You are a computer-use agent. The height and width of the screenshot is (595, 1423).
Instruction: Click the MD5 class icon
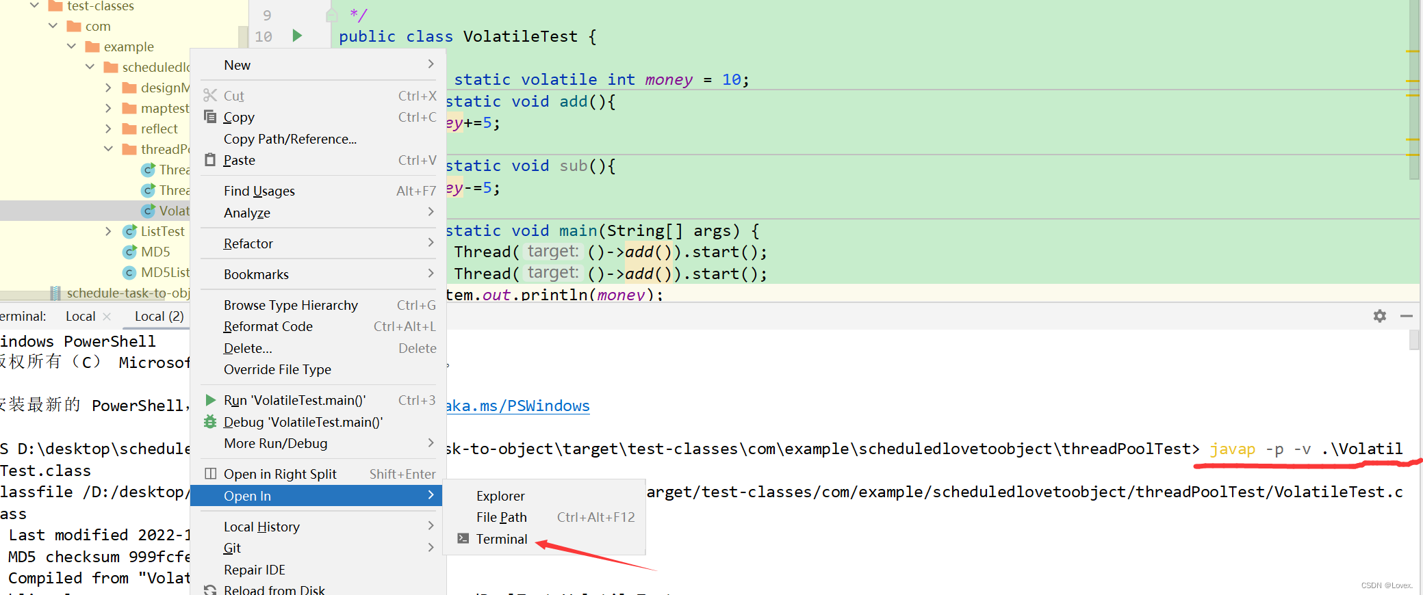[x=129, y=252]
